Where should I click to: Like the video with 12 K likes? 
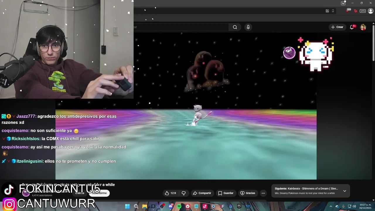coord(171,193)
